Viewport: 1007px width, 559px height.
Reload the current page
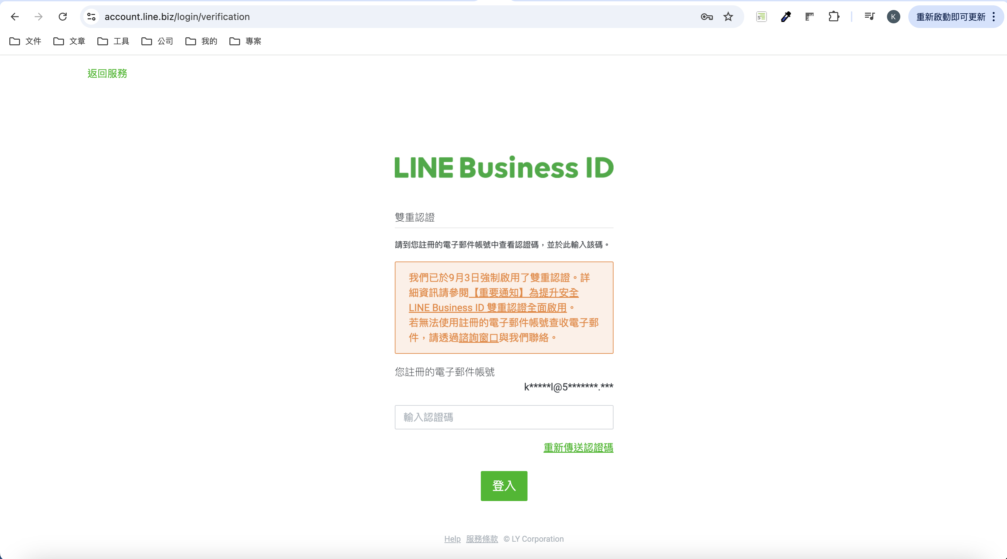[63, 17]
